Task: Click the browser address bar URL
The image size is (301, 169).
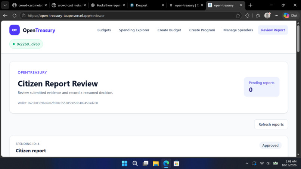Action: [x=66, y=16]
